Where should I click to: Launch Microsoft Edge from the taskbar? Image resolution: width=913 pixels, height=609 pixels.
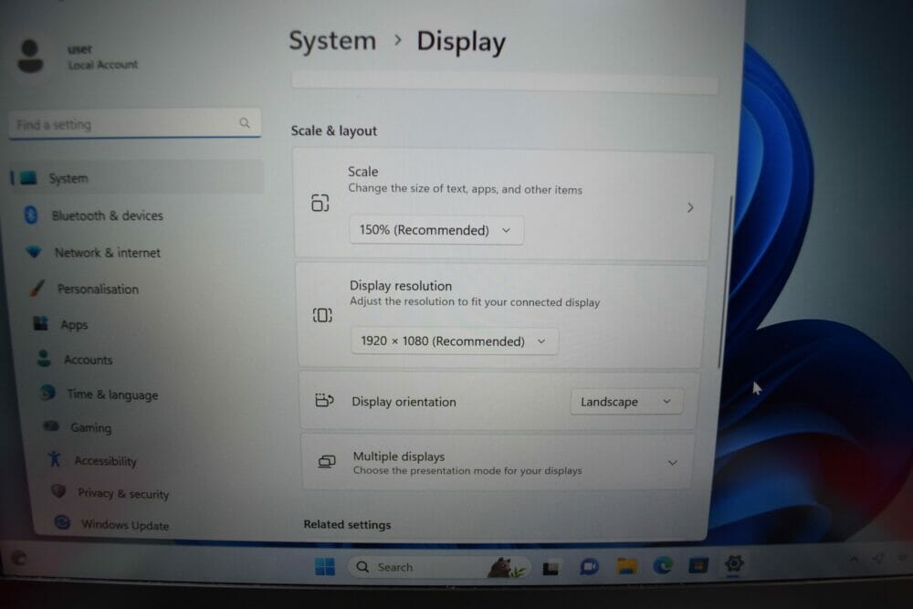[x=663, y=565]
